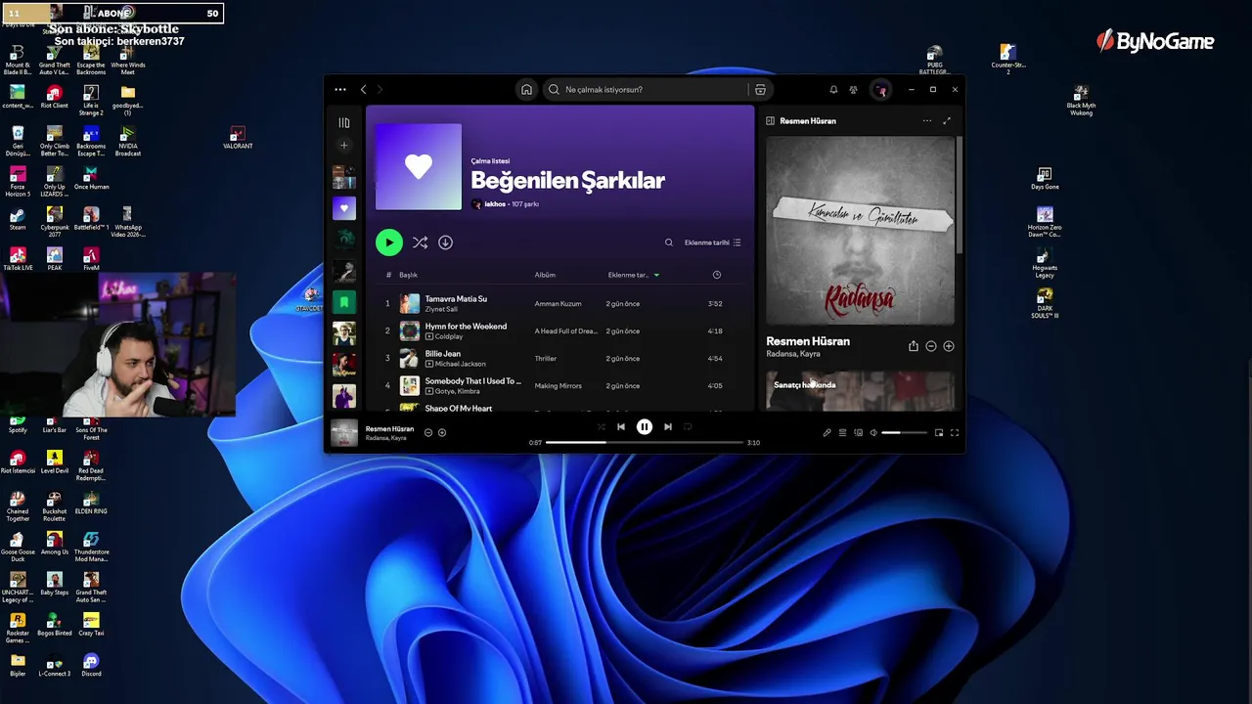Enter full screen from player bar
The width and height of the screenshot is (1252, 704).
955,432
